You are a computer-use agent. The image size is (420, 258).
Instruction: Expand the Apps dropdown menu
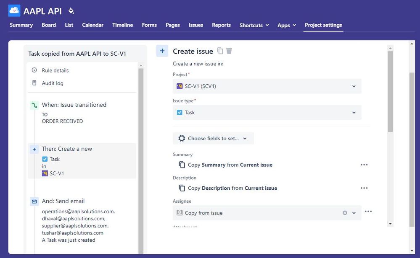[x=287, y=25]
